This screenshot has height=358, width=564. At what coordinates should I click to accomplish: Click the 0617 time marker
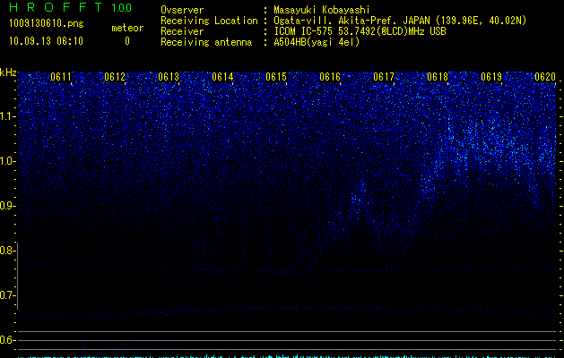384,77
